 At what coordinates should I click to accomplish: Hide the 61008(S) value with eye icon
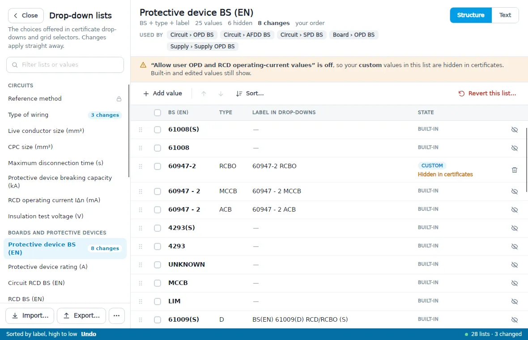[x=514, y=130]
